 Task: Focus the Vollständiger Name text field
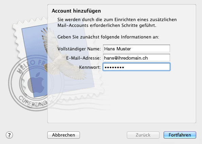[x=136, y=48]
